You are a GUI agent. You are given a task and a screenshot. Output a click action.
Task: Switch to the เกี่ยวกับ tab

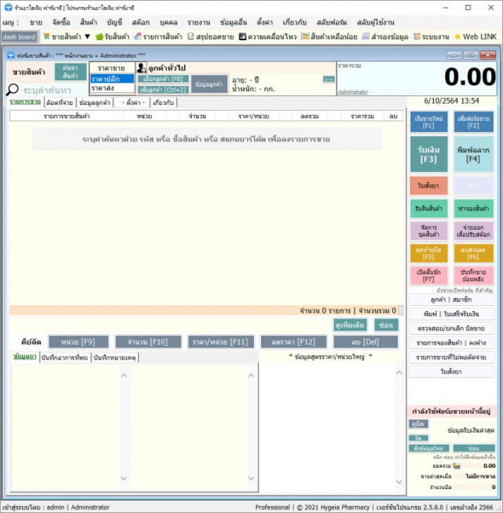click(163, 102)
